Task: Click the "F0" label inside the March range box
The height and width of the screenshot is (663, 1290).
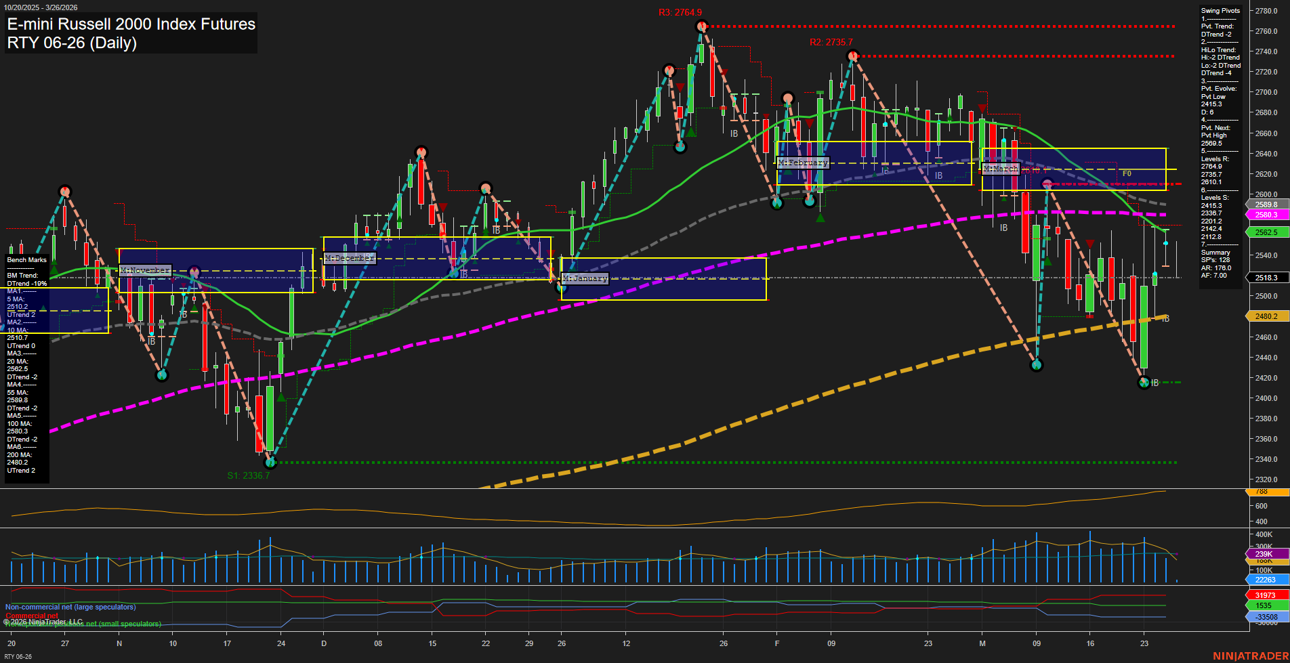Action: [x=1127, y=174]
